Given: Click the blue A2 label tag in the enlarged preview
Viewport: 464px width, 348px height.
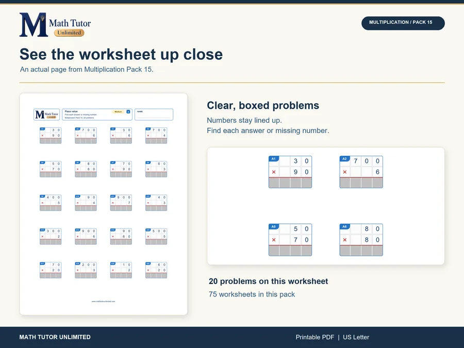Looking at the screenshot, I should tap(344, 159).
